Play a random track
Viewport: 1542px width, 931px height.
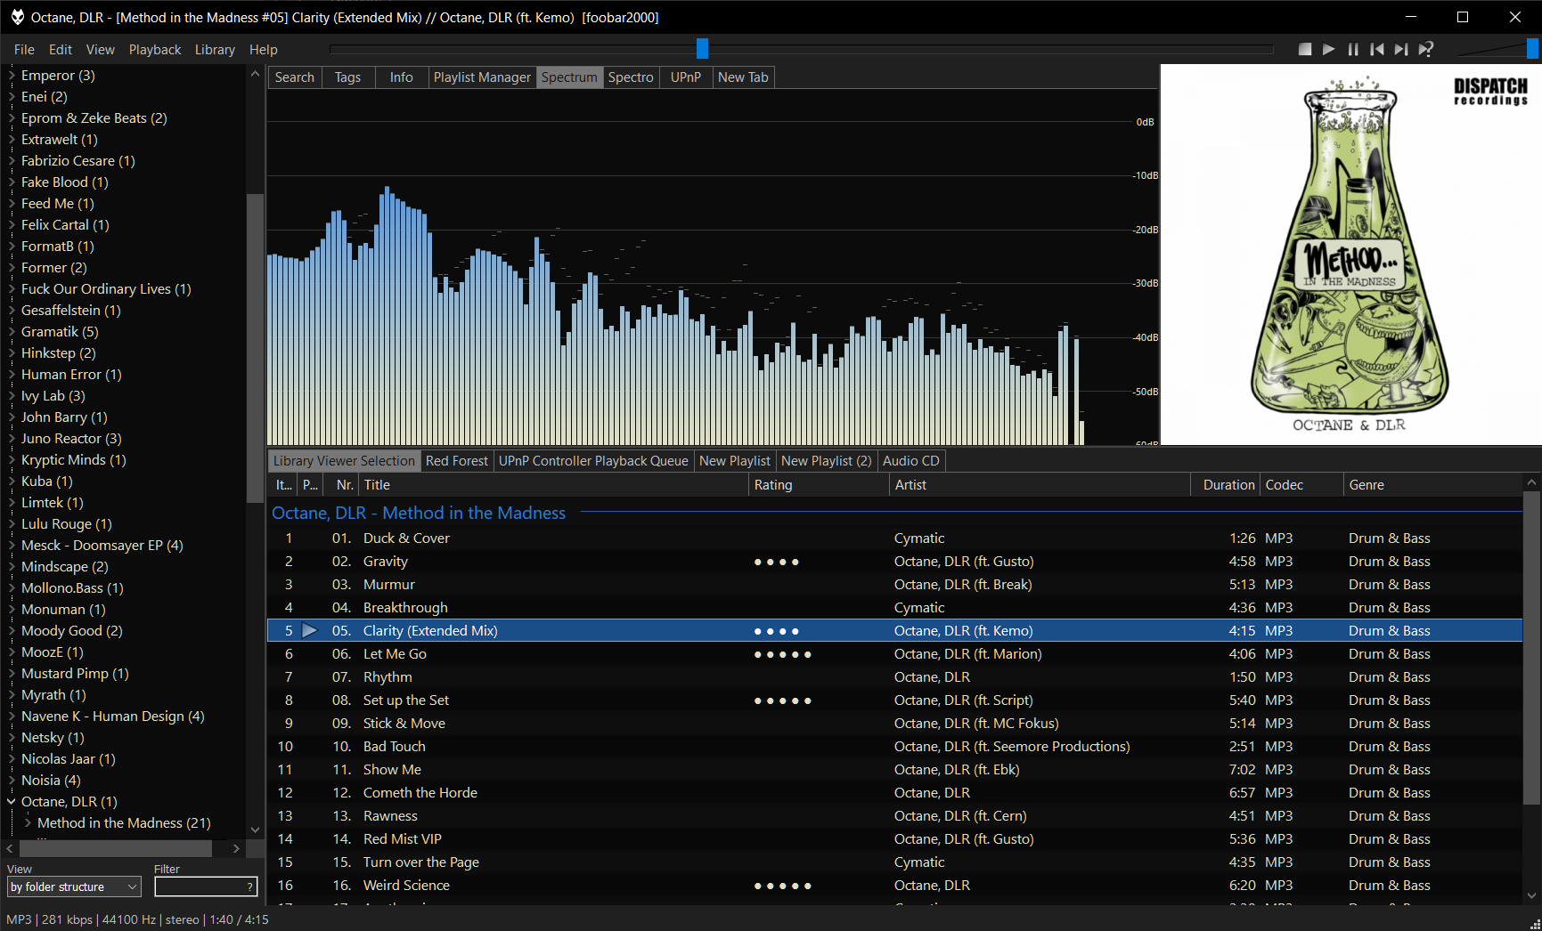pos(1426,50)
